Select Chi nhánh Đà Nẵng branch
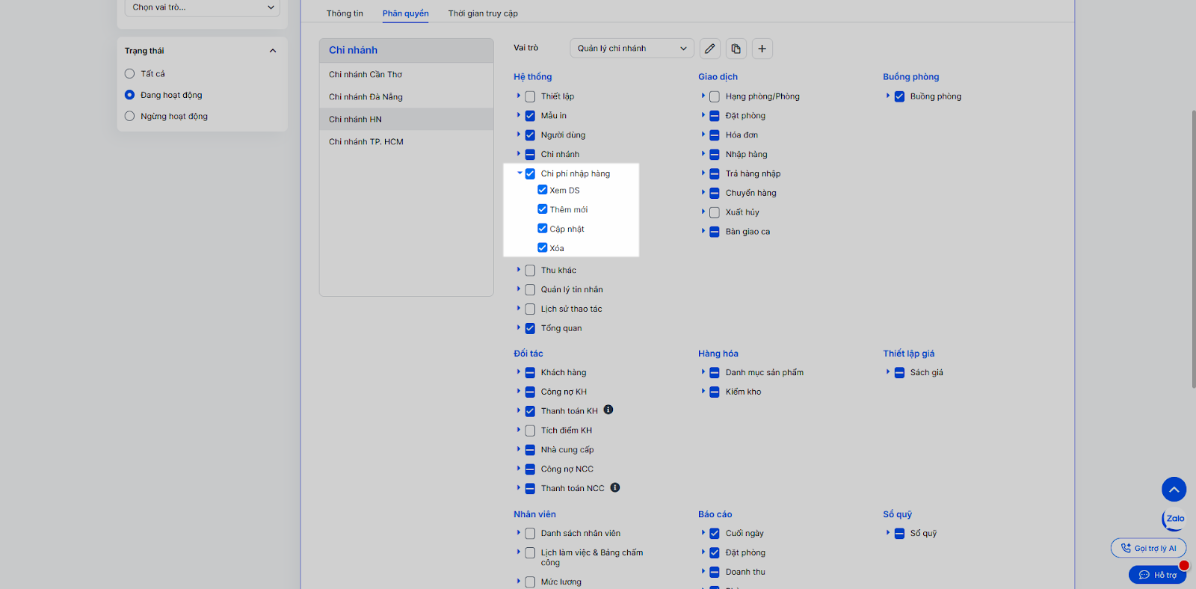The width and height of the screenshot is (1196, 589). coord(366,96)
